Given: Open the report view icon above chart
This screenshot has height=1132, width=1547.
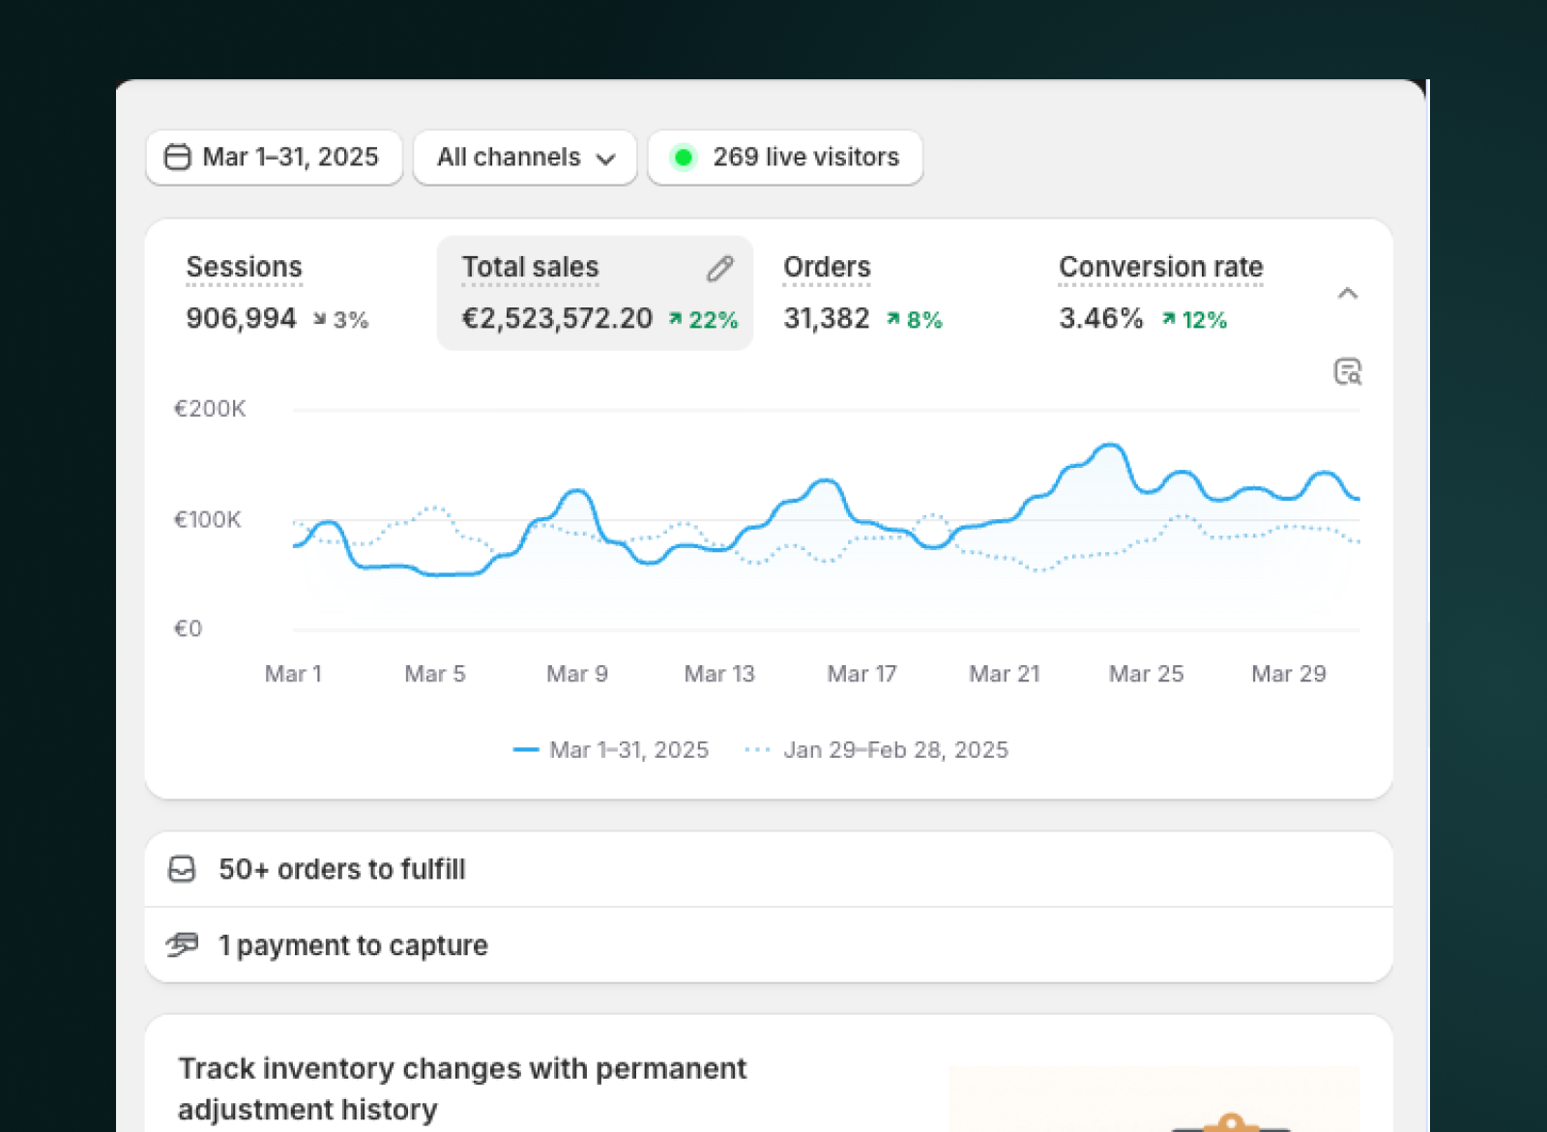Looking at the screenshot, I should [1348, 371].
